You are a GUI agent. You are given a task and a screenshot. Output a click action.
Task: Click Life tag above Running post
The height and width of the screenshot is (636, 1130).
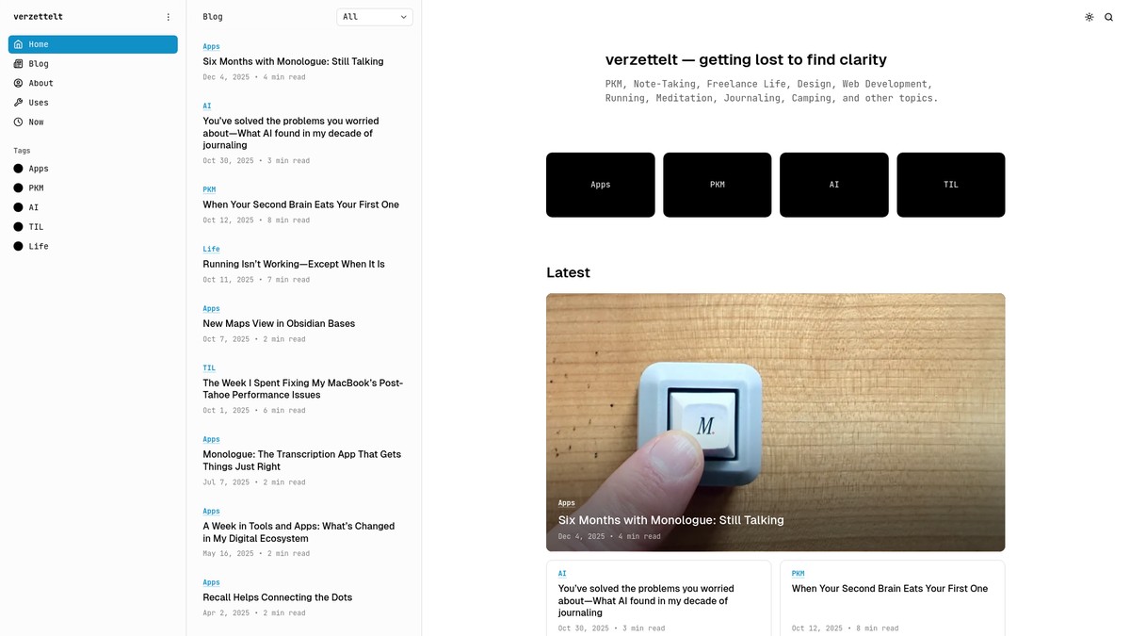click(212, 250)
